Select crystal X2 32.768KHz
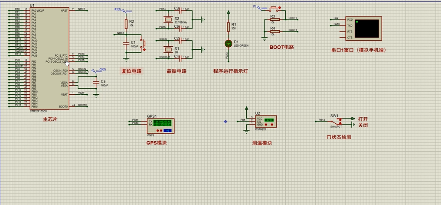Viewport: 441px width, 205px height. (168, 19)
